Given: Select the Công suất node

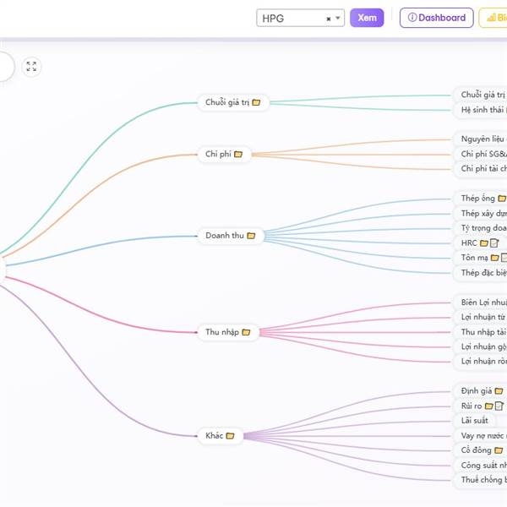Looking at the screenshot, I should [x=480, y=466].
